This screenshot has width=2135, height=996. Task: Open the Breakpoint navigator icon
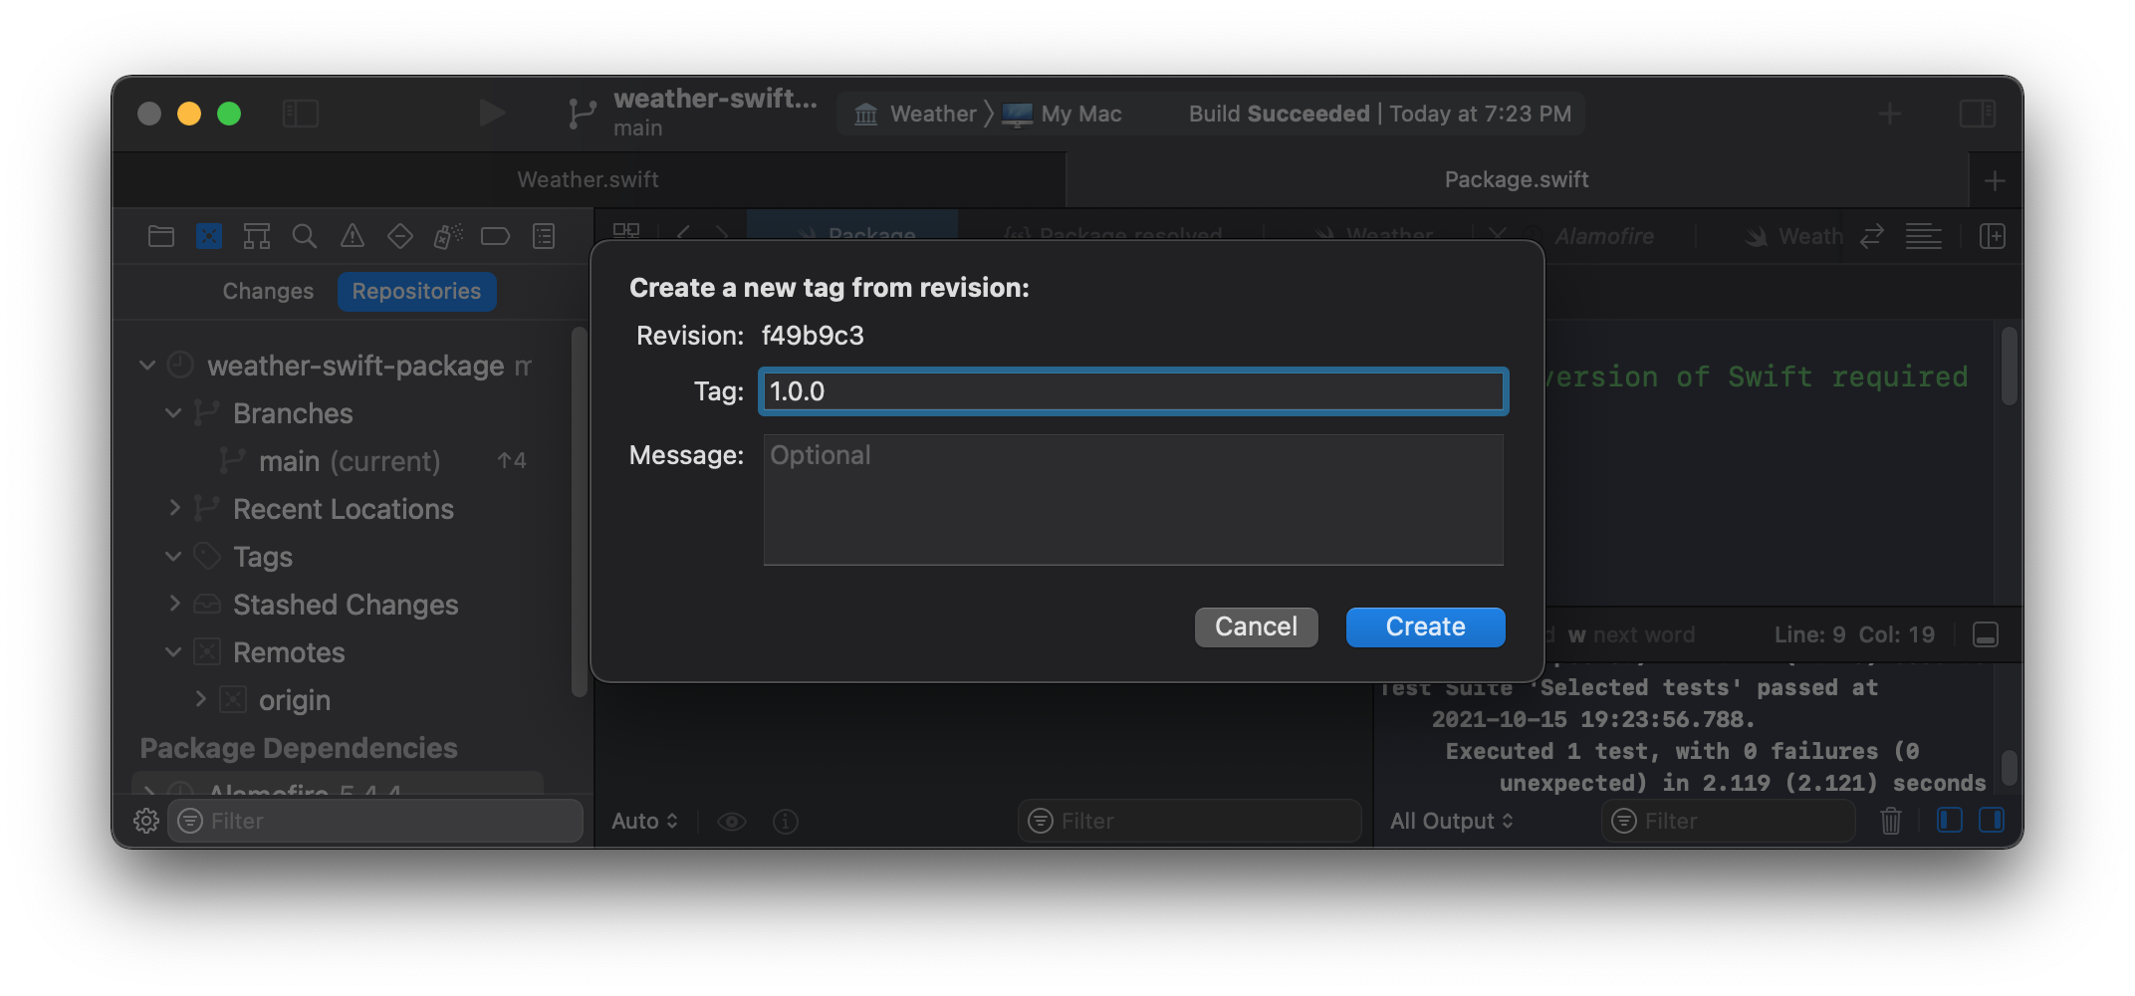[495, 236]
